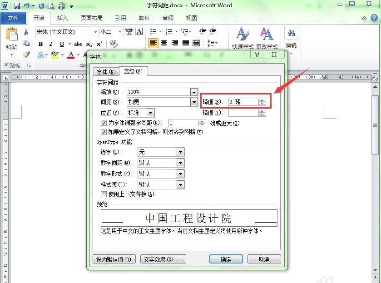The width and height of the screenshot is (381, 283).
Task: Toggle subscript formatting
Action: [x=89, y=44]
